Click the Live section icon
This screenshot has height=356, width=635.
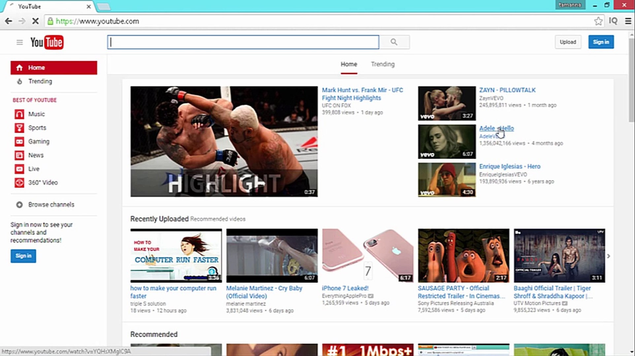click(x=19, y=169)
